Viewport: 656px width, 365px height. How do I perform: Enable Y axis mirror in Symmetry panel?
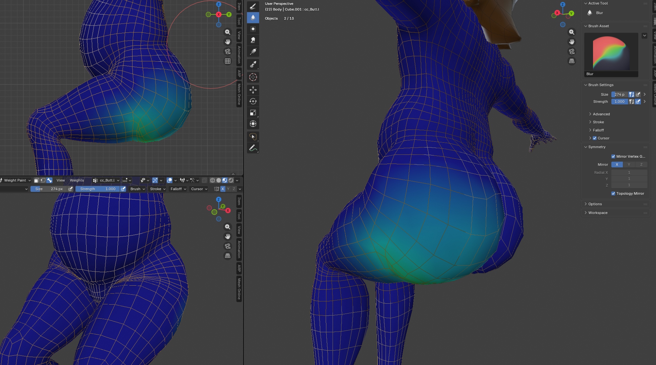629,165
